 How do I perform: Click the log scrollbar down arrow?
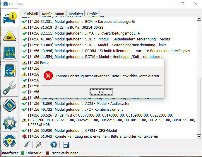199,136
